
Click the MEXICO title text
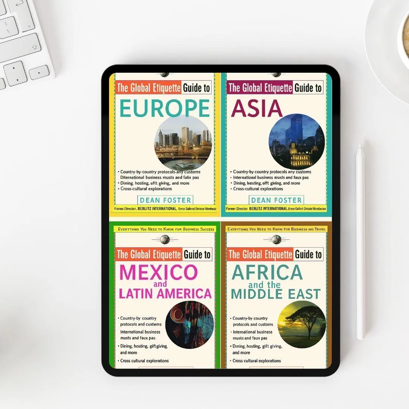(x=158, y=272)
